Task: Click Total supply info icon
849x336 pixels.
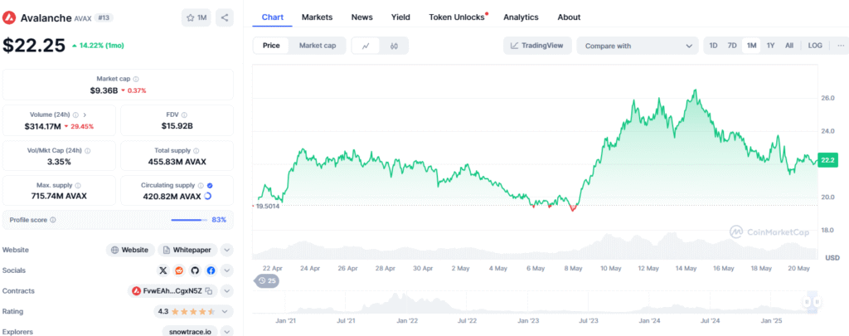Action: tap(196, 151)
